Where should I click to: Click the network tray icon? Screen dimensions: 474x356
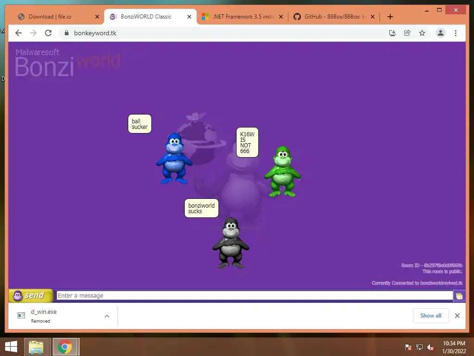click(419, 347)
